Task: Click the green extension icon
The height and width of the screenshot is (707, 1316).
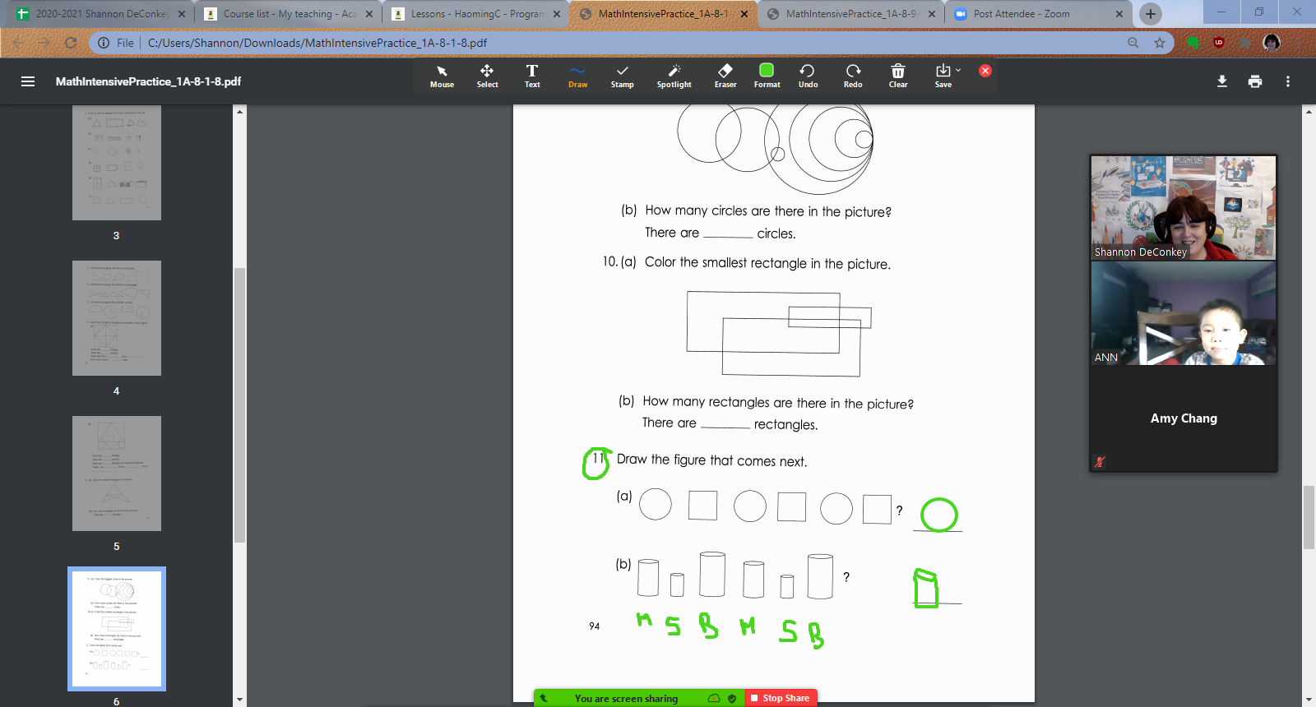Action: point(1193,43)
